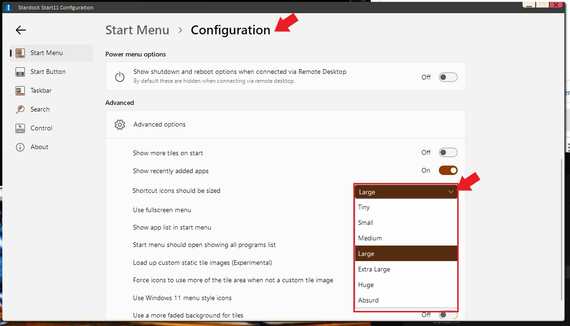Click the Start Button camera-style icon
Image resolution: width=570 pixels, height=326 pixels.
(20, 72)
